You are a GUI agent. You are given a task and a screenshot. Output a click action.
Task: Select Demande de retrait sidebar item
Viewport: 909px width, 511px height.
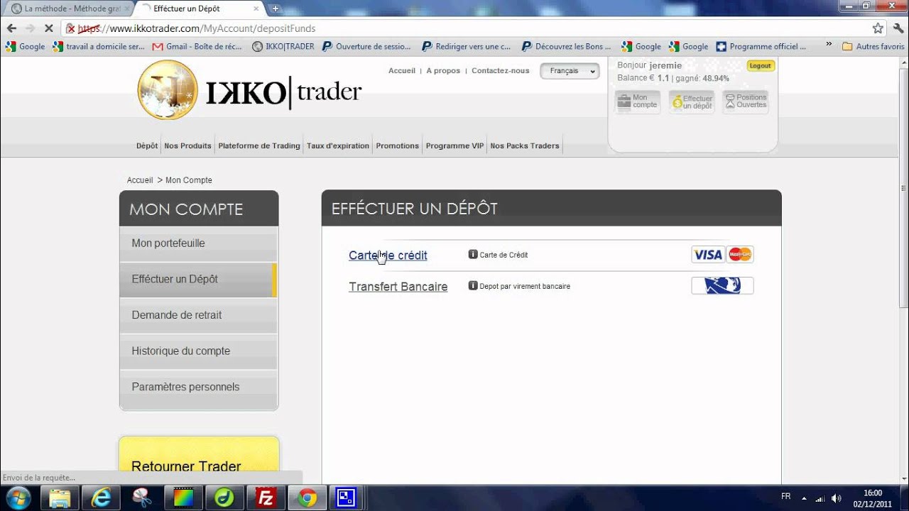(198, 315)
